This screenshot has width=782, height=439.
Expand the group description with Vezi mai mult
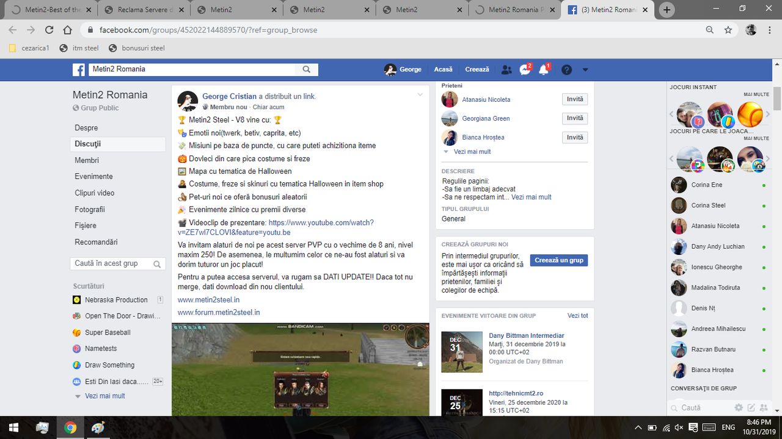tap(531, 198)
